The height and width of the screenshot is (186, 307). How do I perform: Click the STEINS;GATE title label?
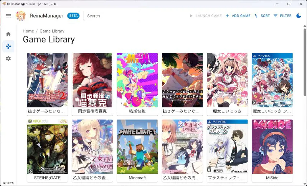(47, 178)
